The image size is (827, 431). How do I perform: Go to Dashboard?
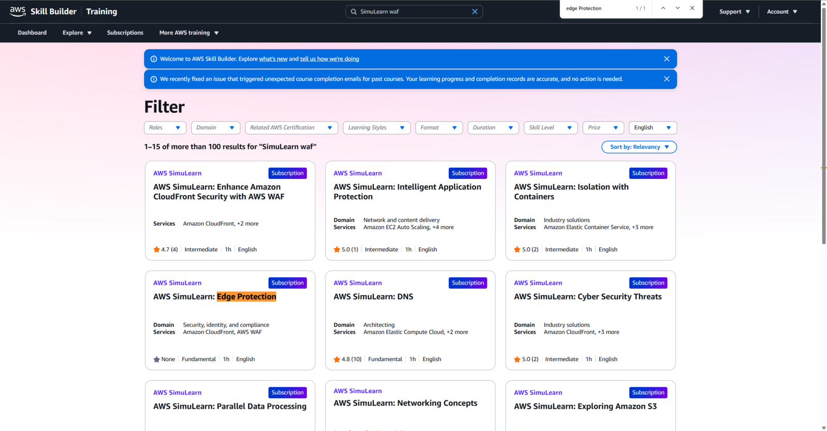(32, 33)
